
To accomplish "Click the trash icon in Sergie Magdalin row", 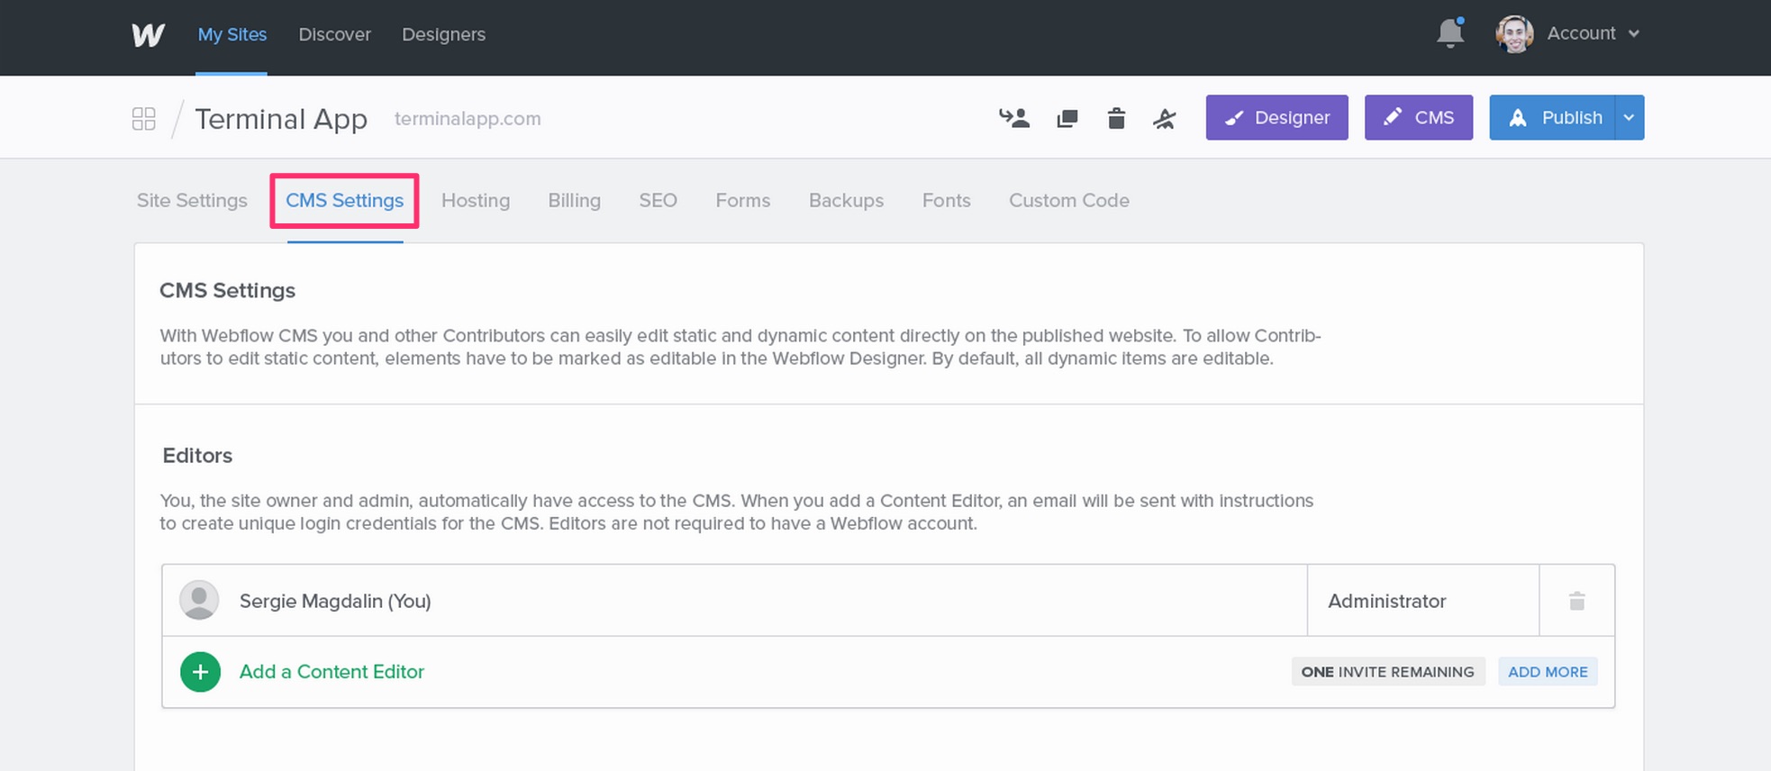I will pyautogui.click(x=1576, y=601).
